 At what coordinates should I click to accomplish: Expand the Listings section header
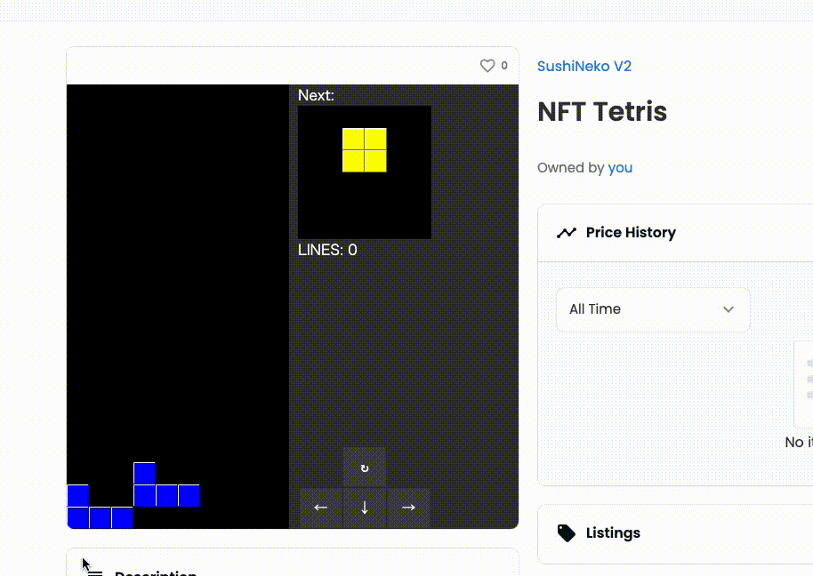point(675,533)
